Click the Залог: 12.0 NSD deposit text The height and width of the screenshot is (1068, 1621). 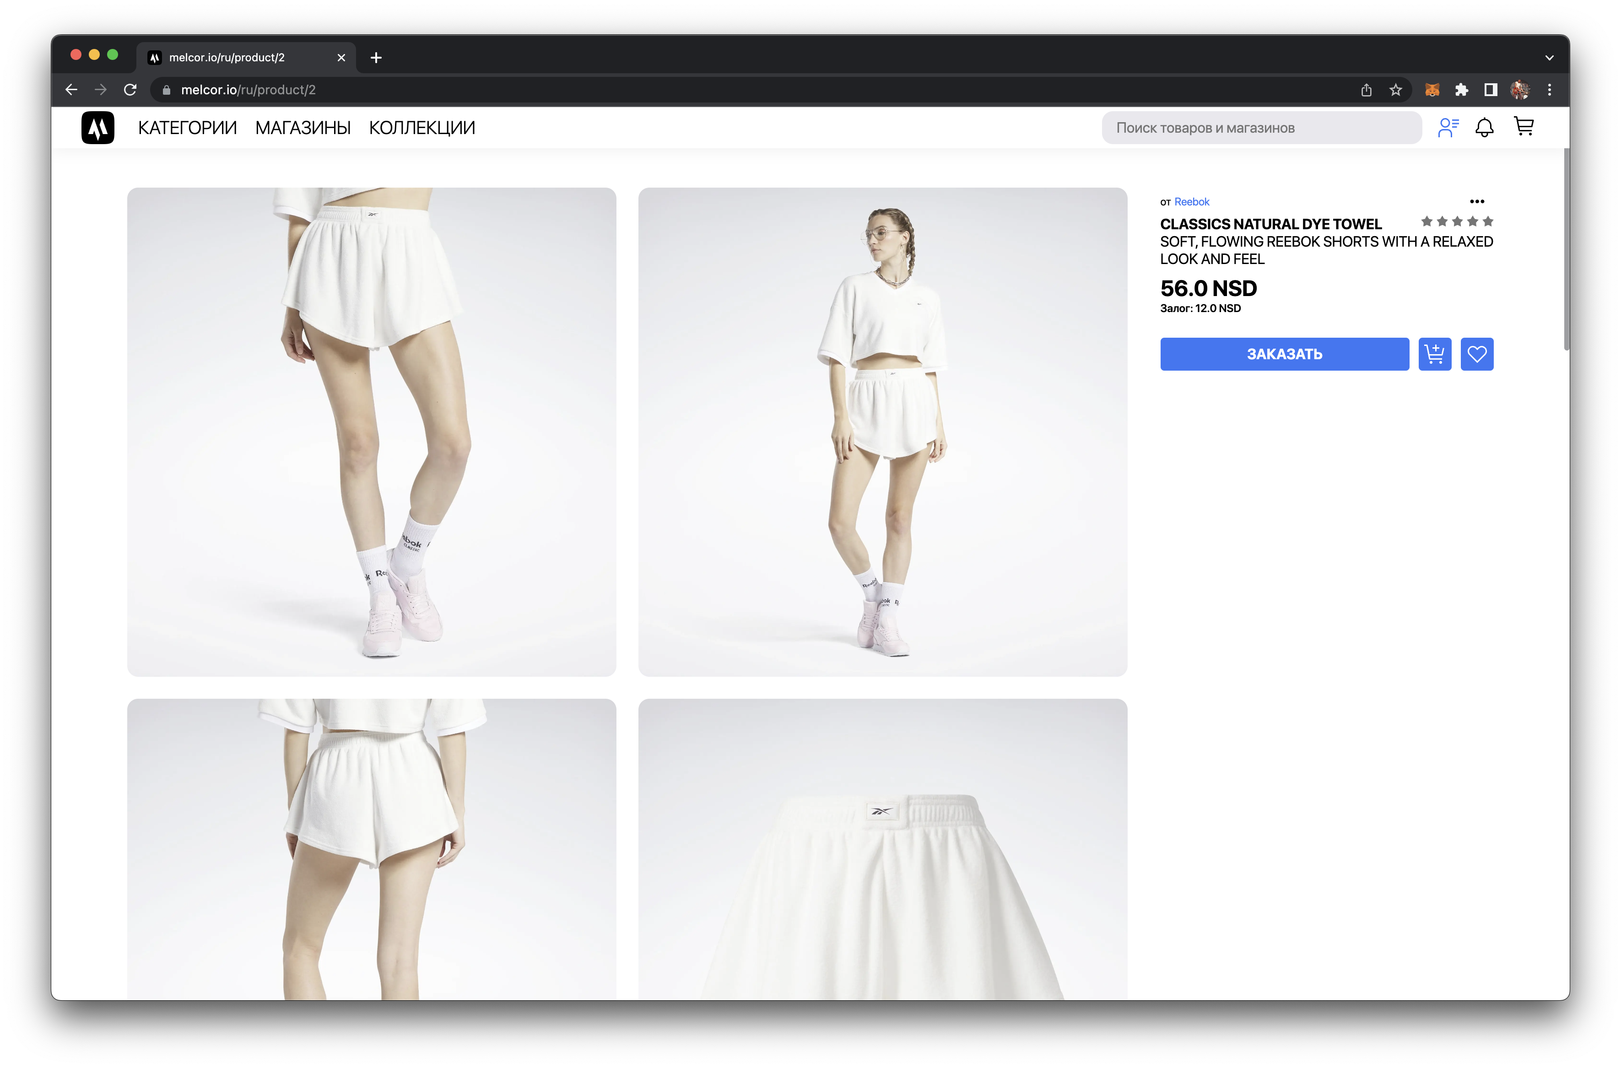click(x=1201, y=308)
